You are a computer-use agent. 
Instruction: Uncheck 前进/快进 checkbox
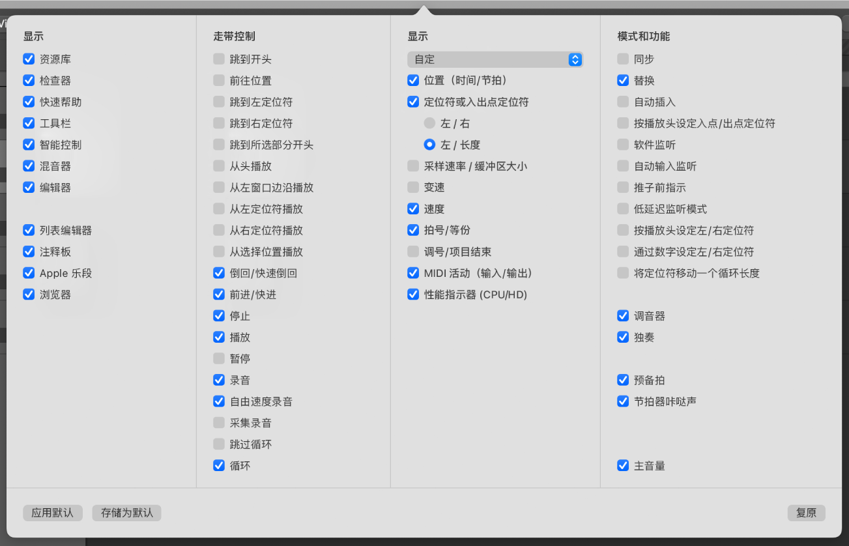219,295
